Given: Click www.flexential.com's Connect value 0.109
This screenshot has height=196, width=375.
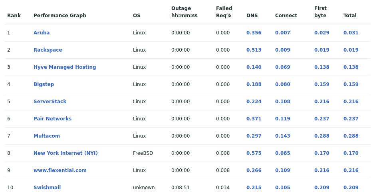Looking at the screenshot, I should pyautogui.click(x=282, y=170).
